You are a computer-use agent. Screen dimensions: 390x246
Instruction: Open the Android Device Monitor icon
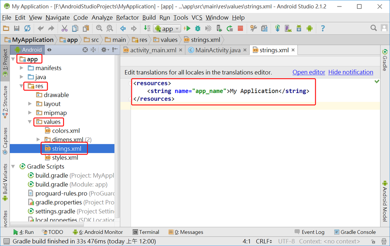pos(309,28)
